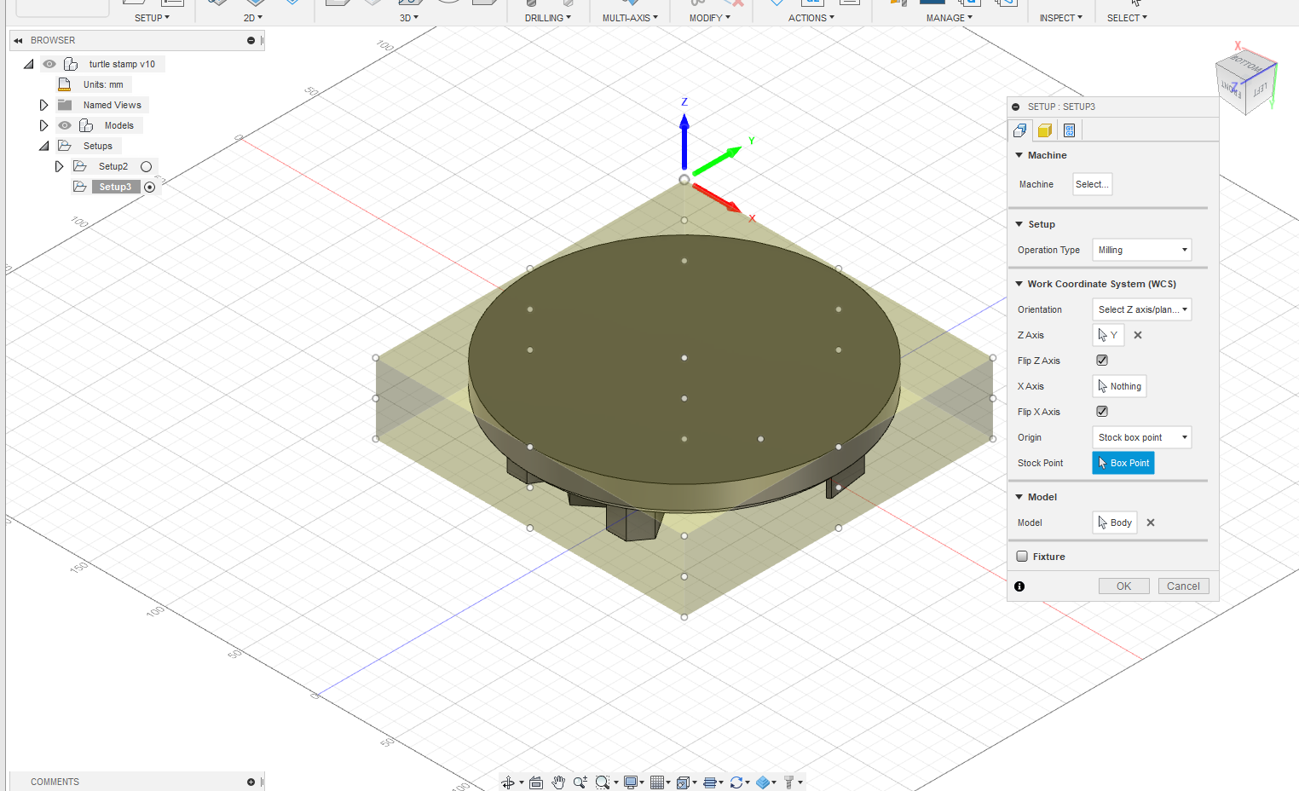This screenshot has width=1299, height=791.
Task: Choose the Zoom Window (fit) tool
Action: point(603,782)
